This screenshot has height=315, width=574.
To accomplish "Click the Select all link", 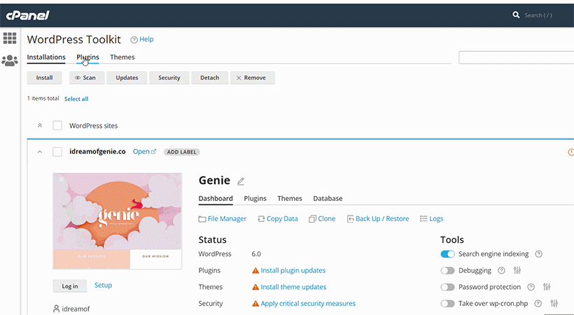I will point(76,99).
